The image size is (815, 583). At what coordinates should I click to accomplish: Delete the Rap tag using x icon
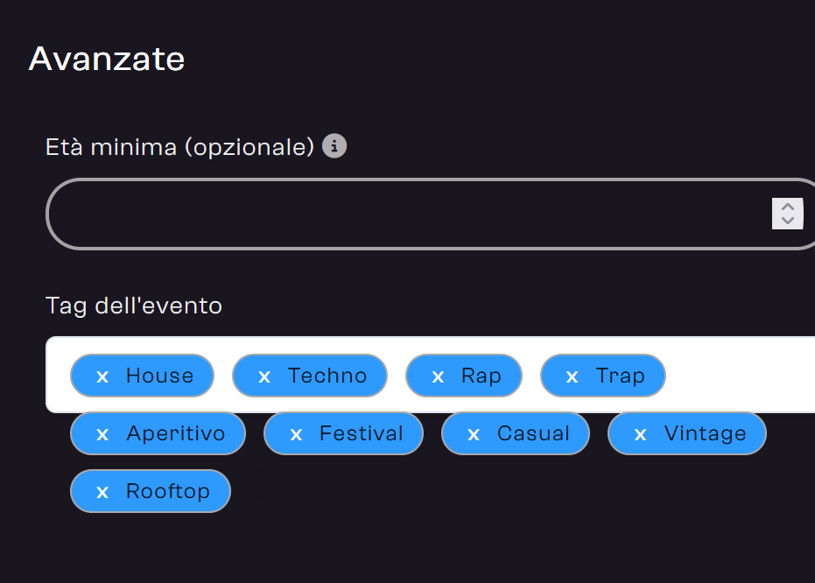[438, 376]
